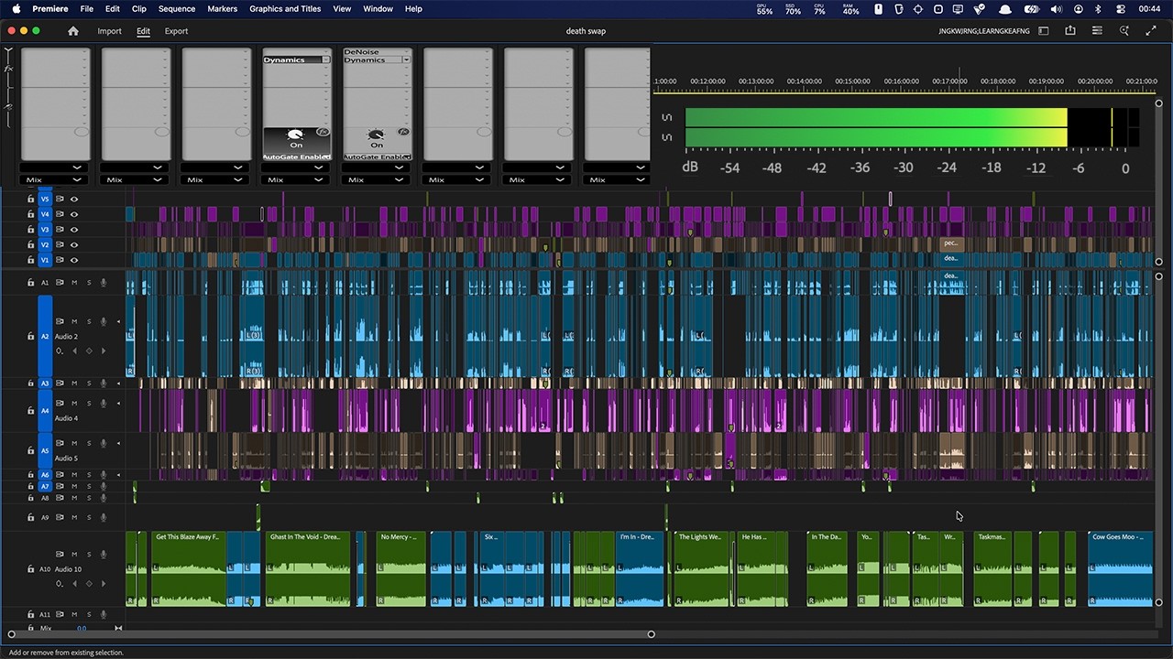Mute audio track A1

[74, 283]
